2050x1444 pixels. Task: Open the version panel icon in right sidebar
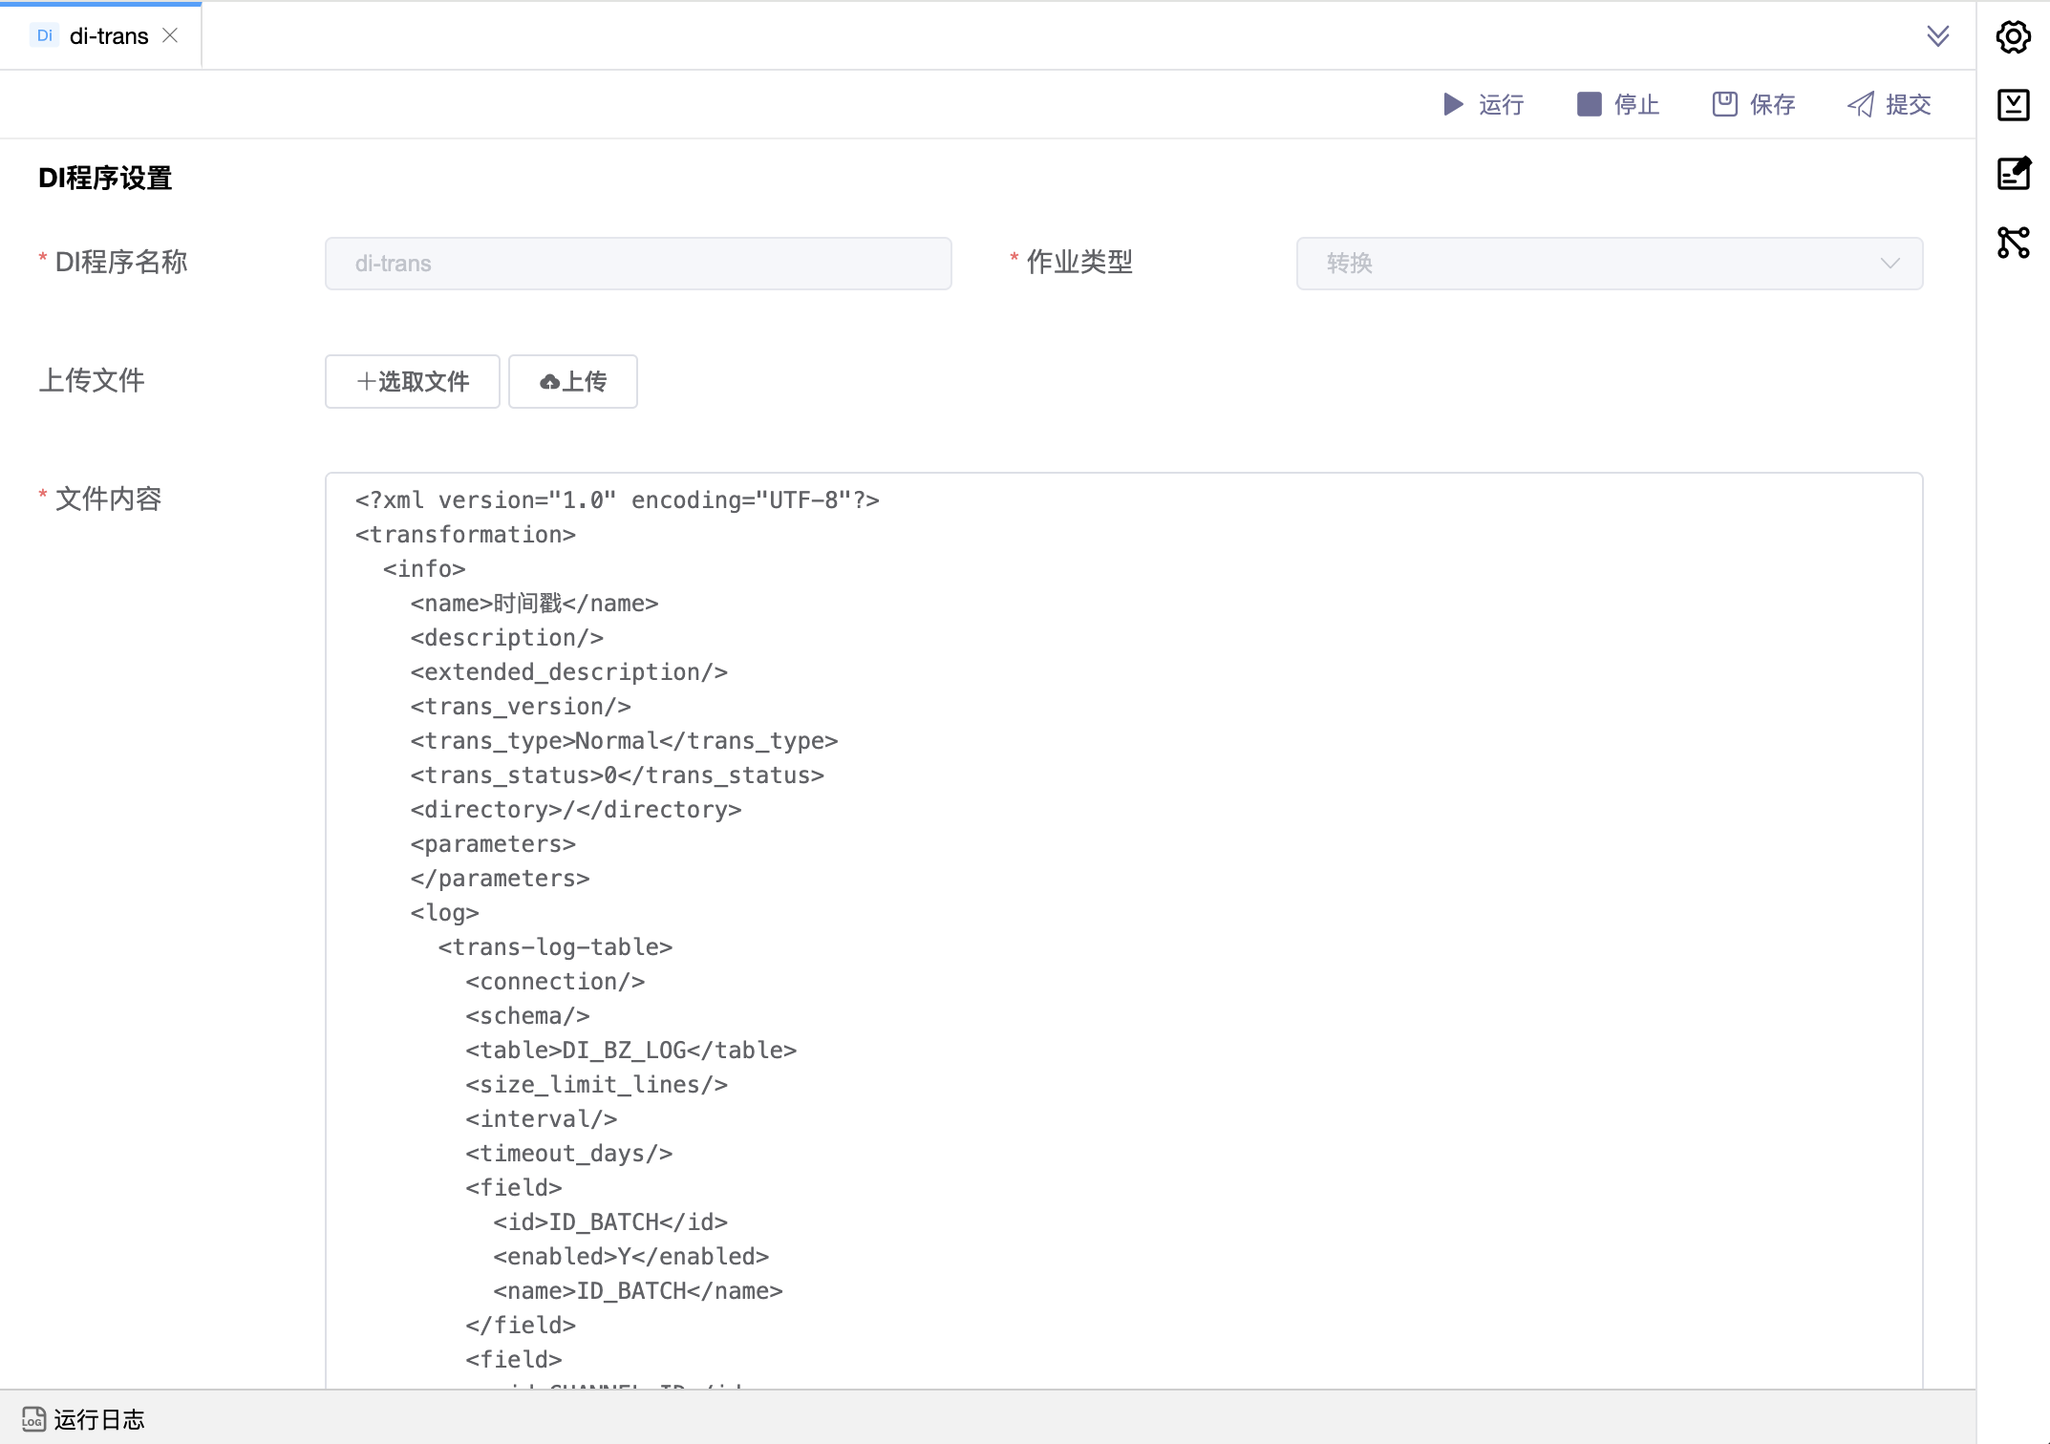(2013, 105)
